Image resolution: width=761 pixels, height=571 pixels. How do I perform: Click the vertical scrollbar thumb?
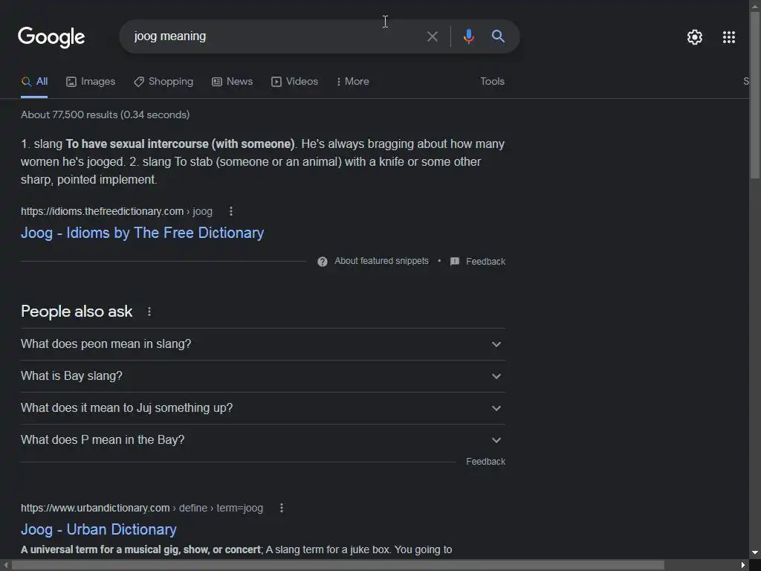[755, 94]
